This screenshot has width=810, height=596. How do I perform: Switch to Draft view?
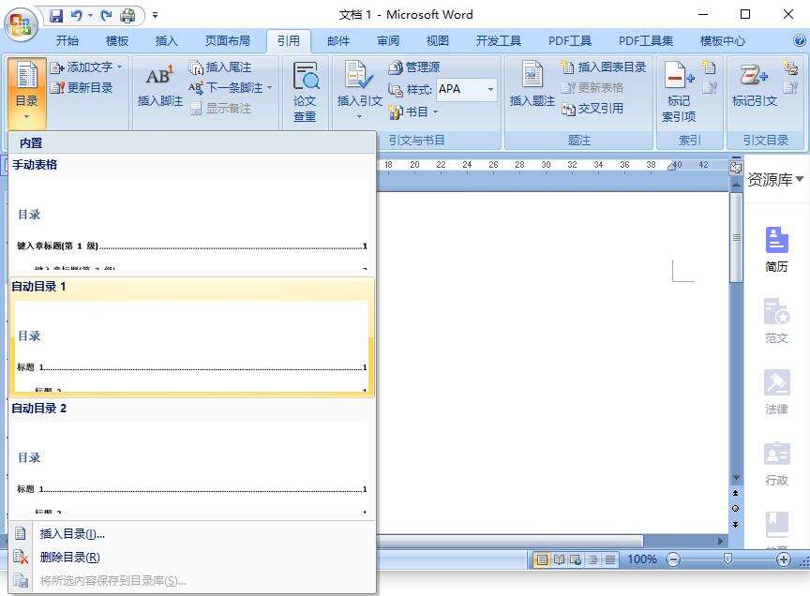[610, 559]
